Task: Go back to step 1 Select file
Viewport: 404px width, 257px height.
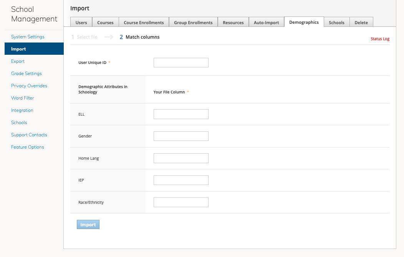Action: (85, 37)
